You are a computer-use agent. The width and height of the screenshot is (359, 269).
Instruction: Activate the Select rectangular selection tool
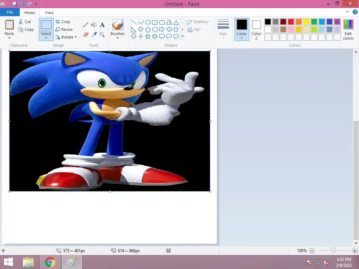click(46, 25)
